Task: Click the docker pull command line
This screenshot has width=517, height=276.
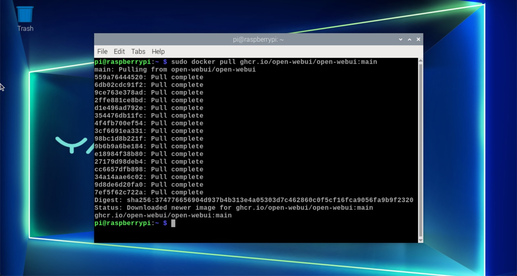Action: pyautogui.click(x=236, y=62)
